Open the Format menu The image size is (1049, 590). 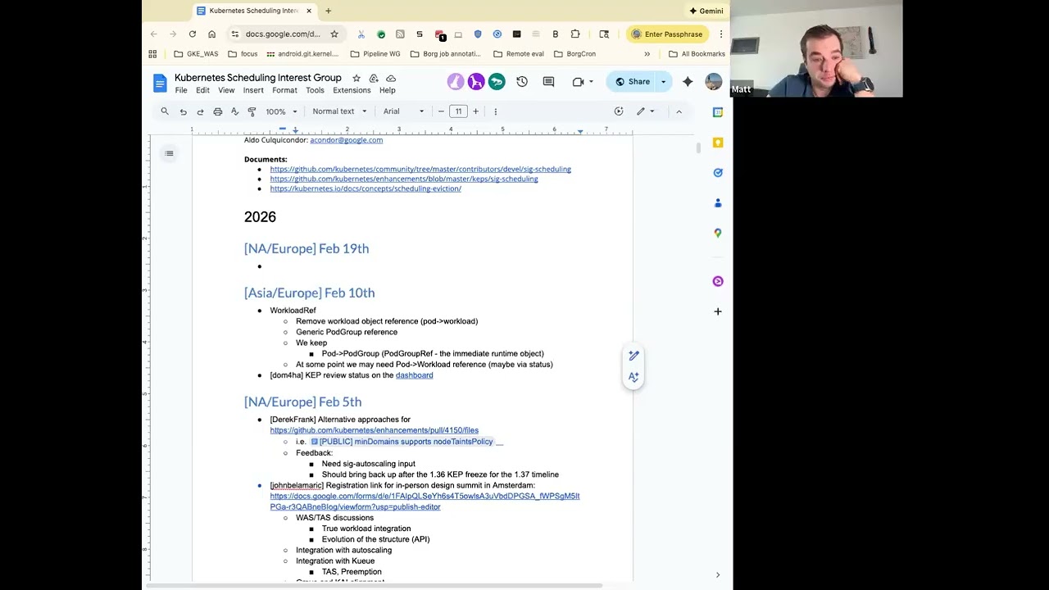[x=284, y=90]
